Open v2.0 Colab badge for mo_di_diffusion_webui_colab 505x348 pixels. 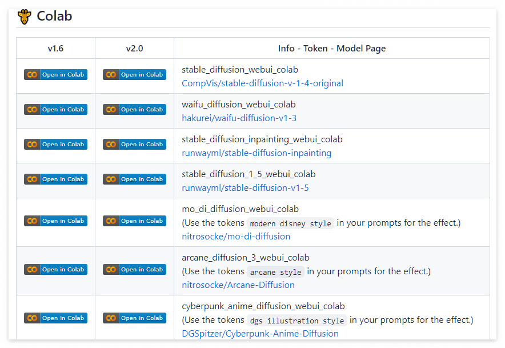(134, 221)
